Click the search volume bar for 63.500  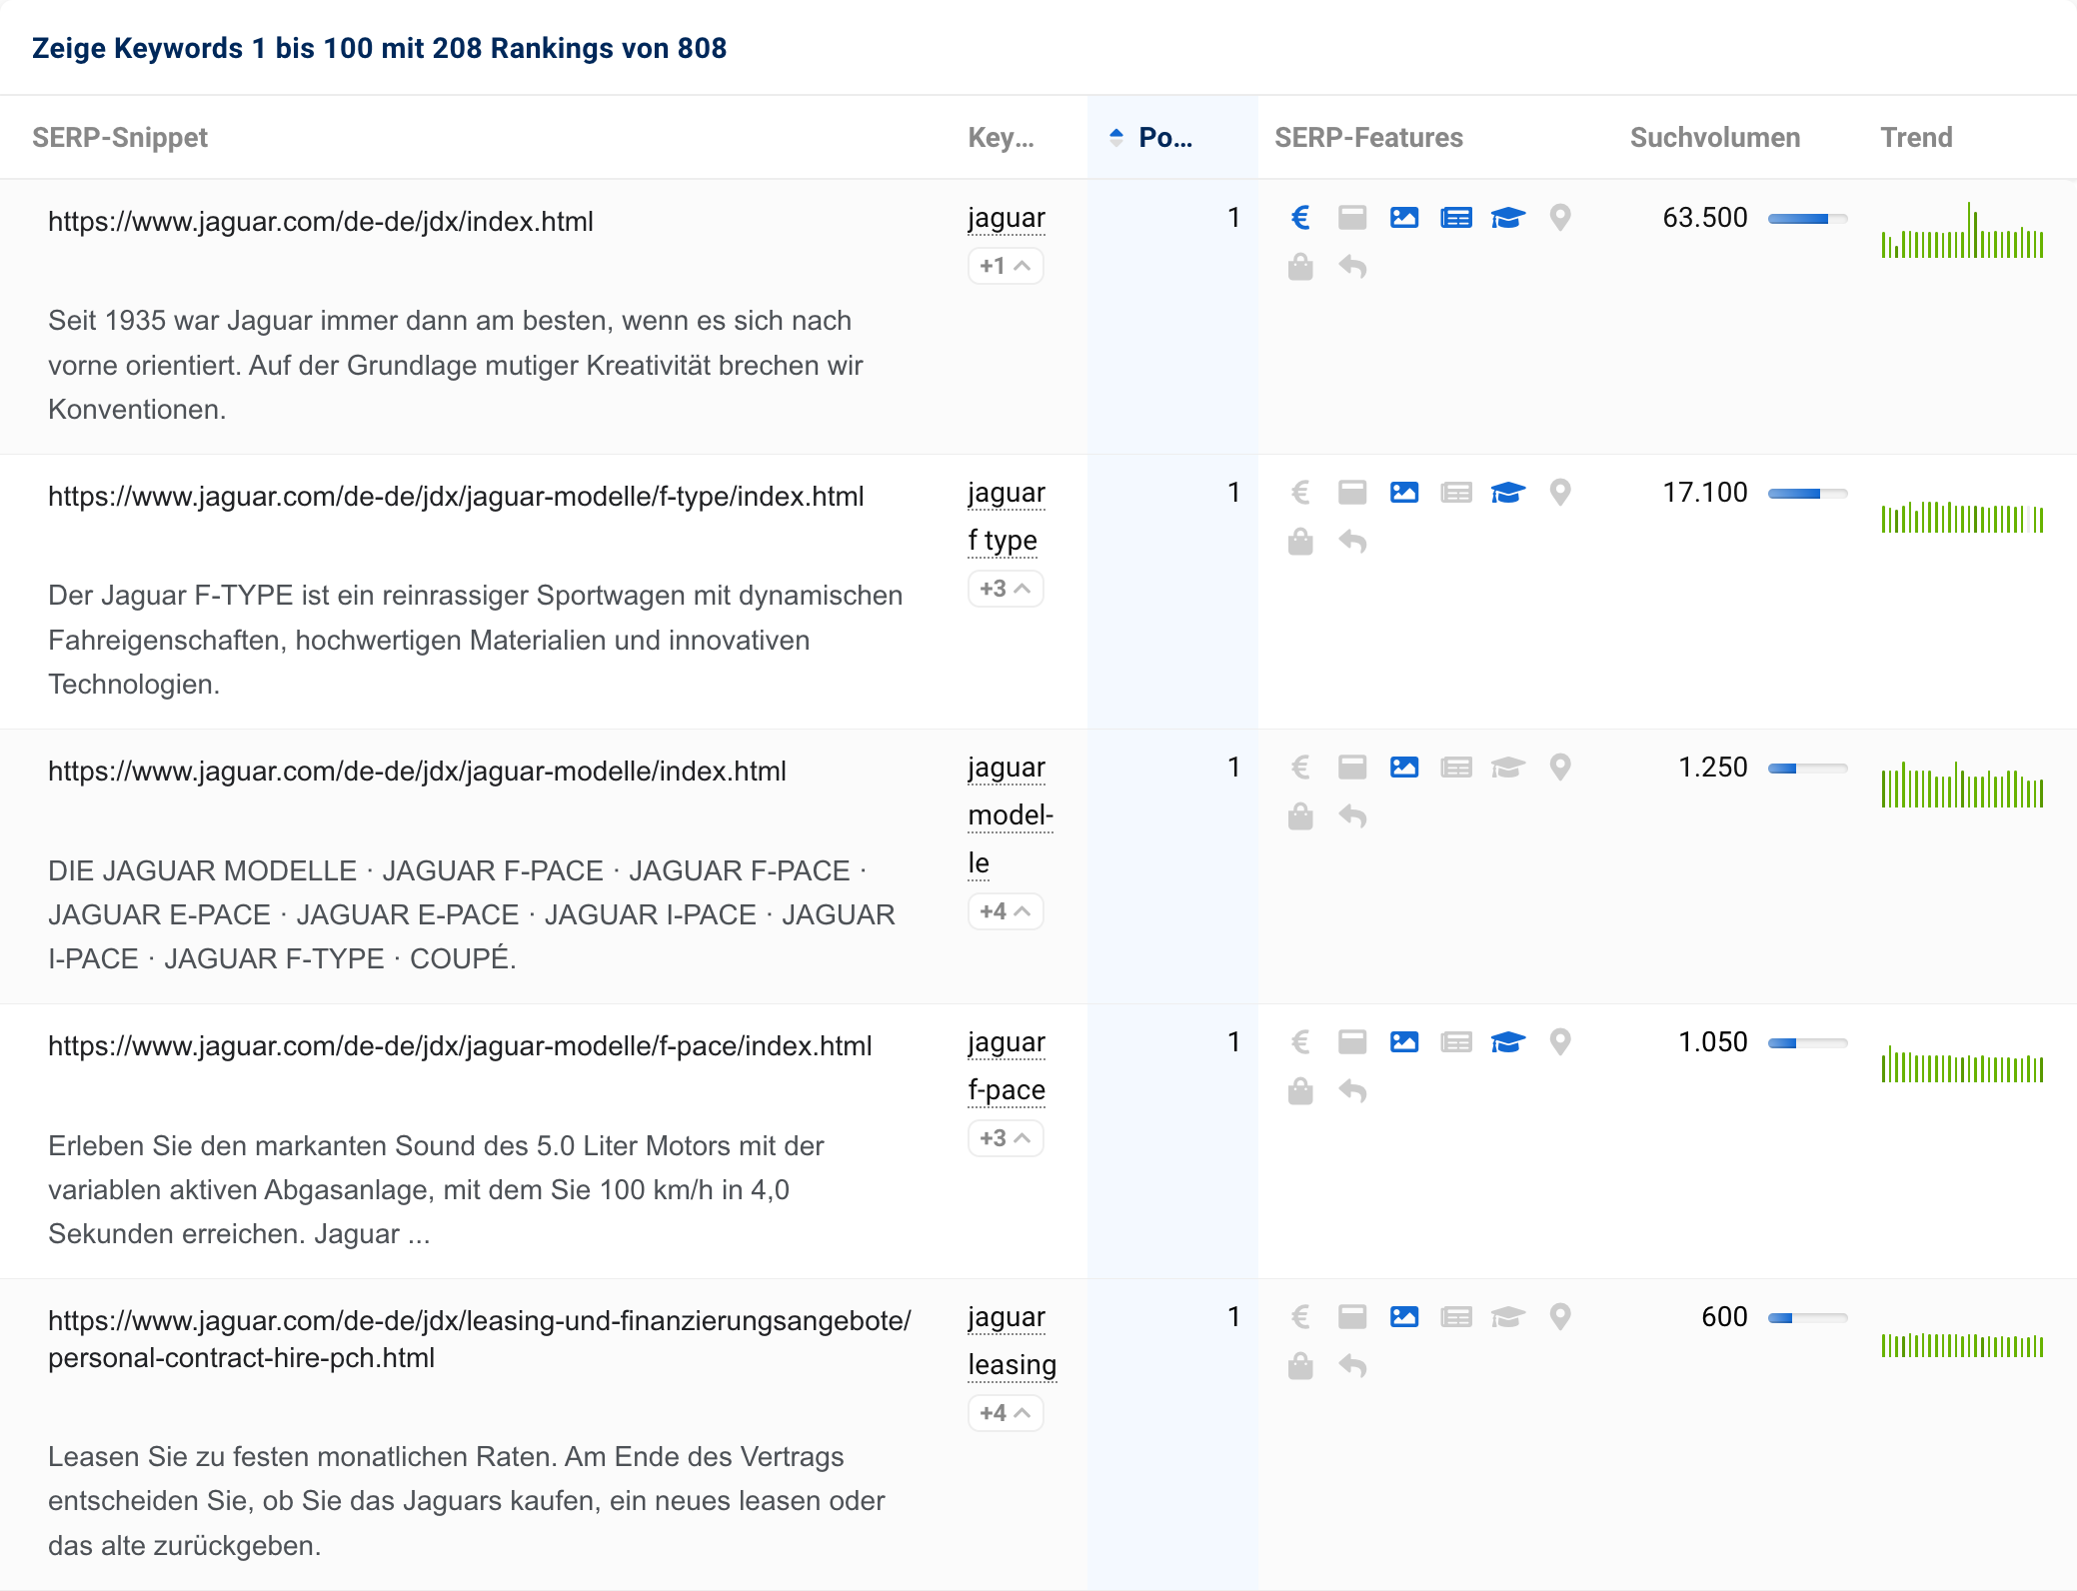[1806, 218]
